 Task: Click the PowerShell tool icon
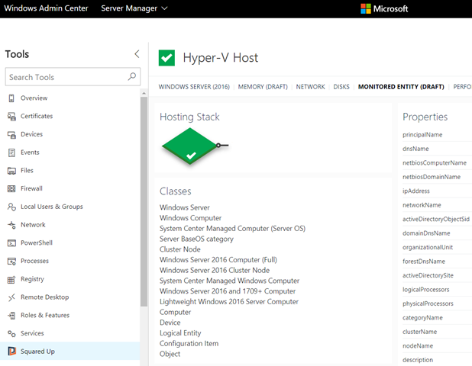(x=11, y=242)
